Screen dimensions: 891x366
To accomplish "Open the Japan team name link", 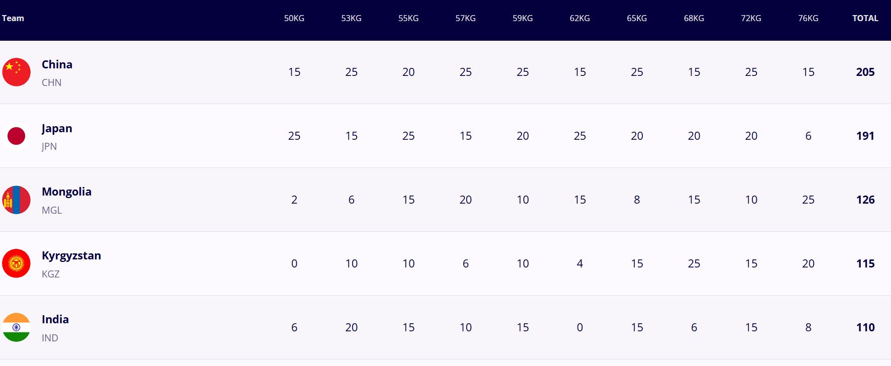I will point(57,128).
